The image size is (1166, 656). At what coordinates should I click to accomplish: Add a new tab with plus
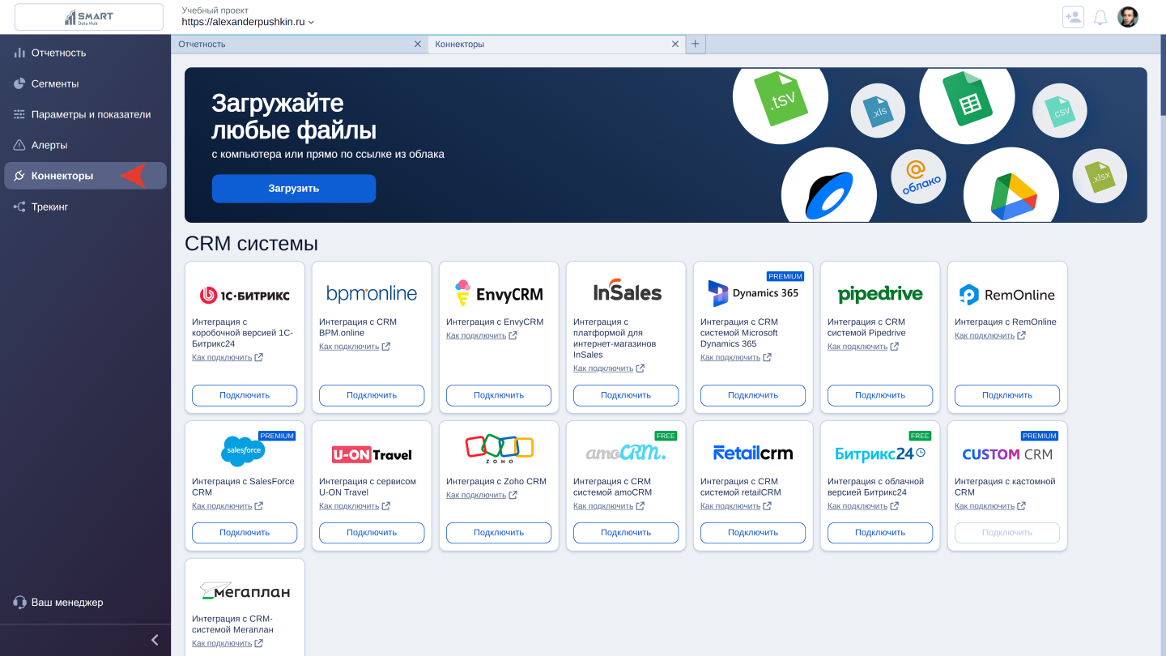696,44
